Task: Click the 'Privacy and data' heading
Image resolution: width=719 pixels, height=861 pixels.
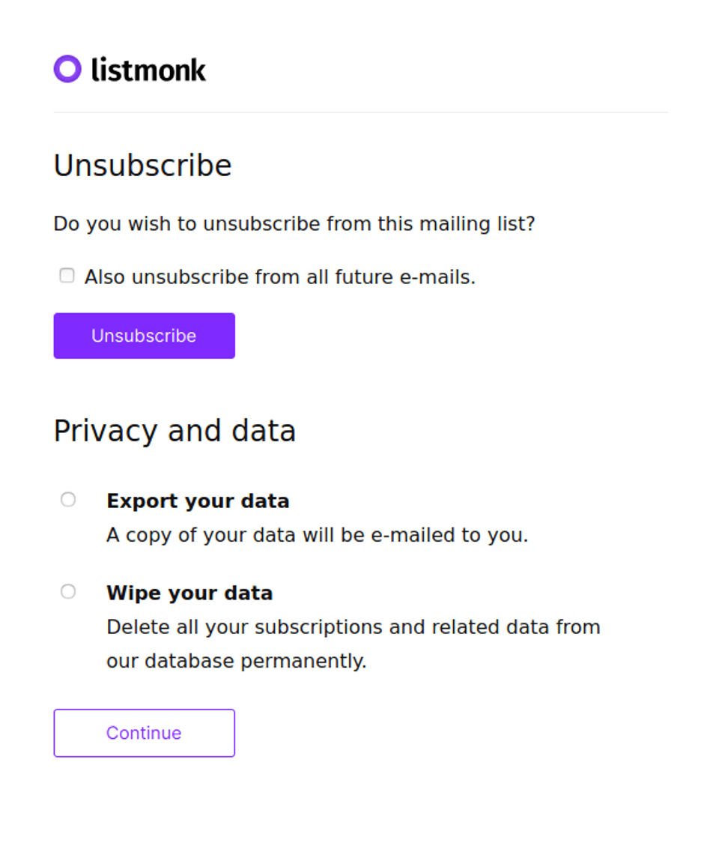Action: [x=175, y=431]
